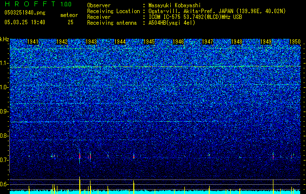Click the continuous carrier line near 1.09 kHz
The width and height of the screenshot is (306, 194).
pyautogui.click(x=155, y=67)
